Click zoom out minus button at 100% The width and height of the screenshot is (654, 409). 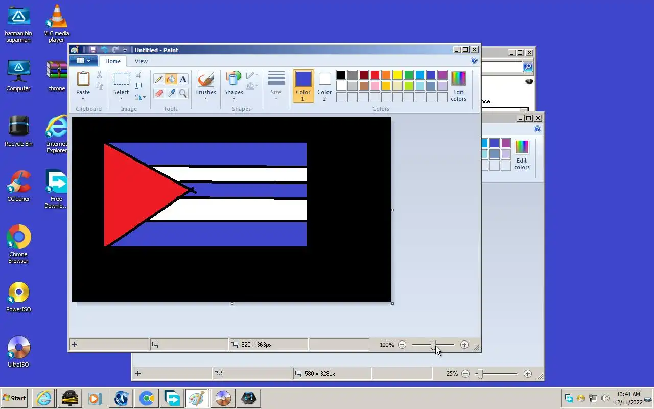pos(402,345)
